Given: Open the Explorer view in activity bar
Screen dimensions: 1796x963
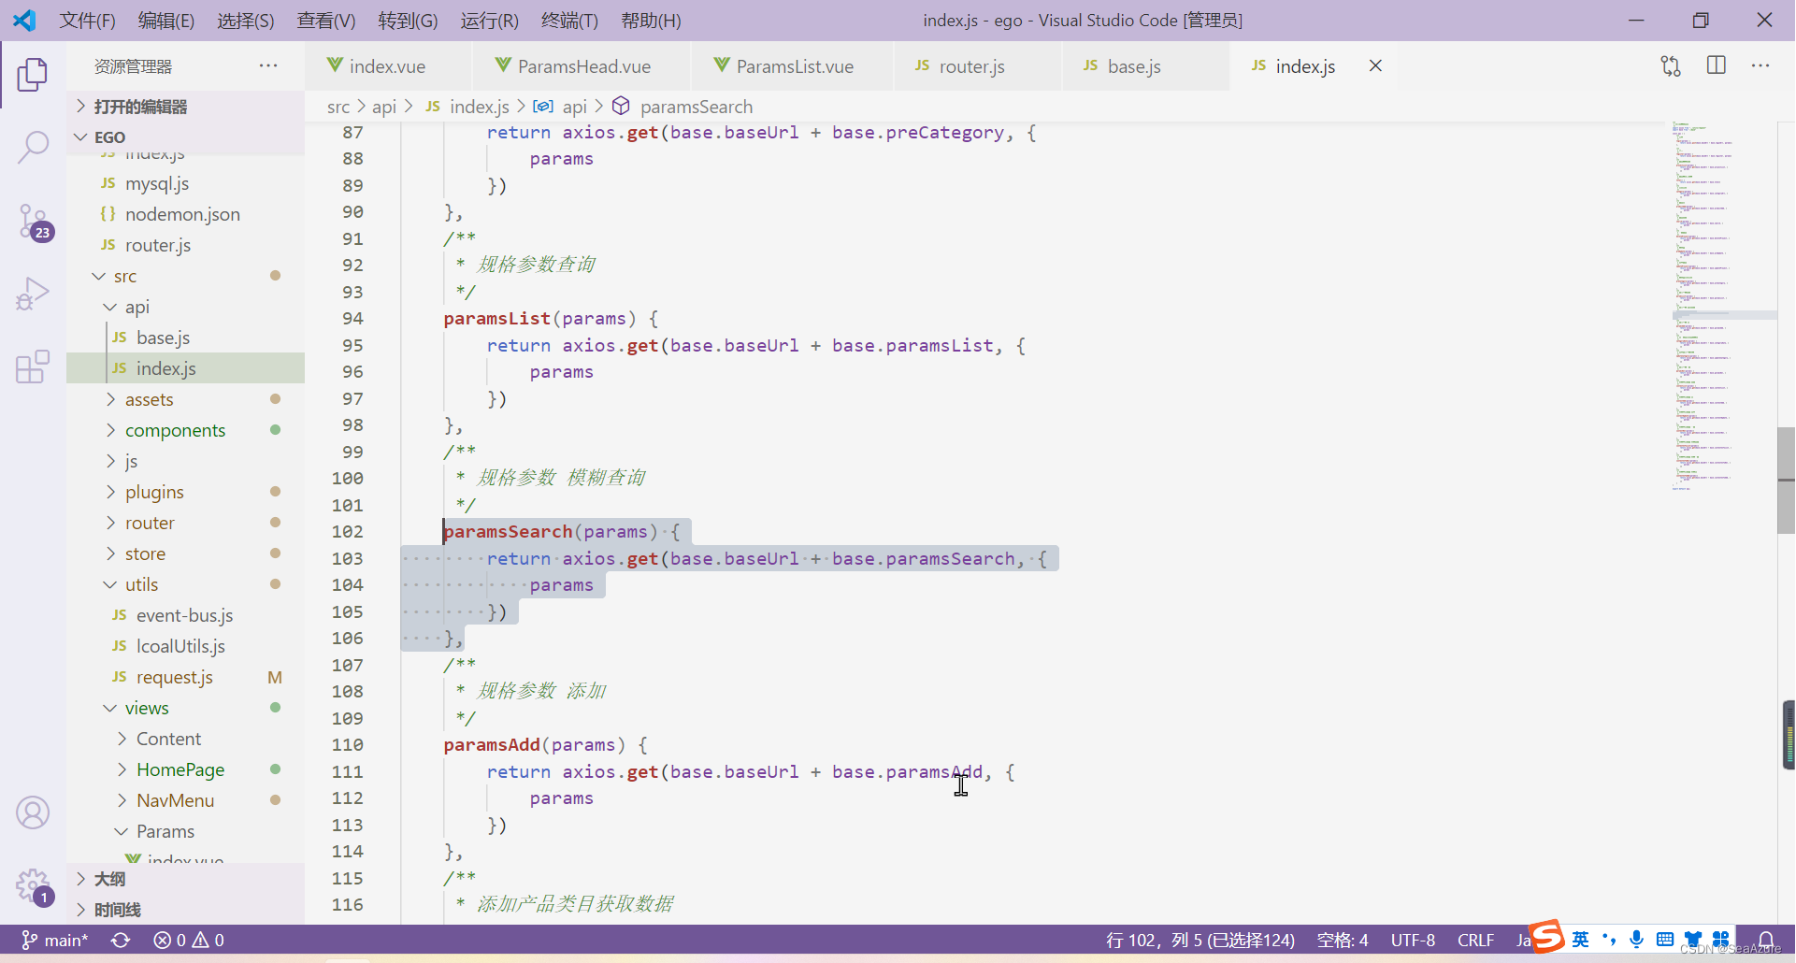Looking at the screenshot, I should click(33, 75).
